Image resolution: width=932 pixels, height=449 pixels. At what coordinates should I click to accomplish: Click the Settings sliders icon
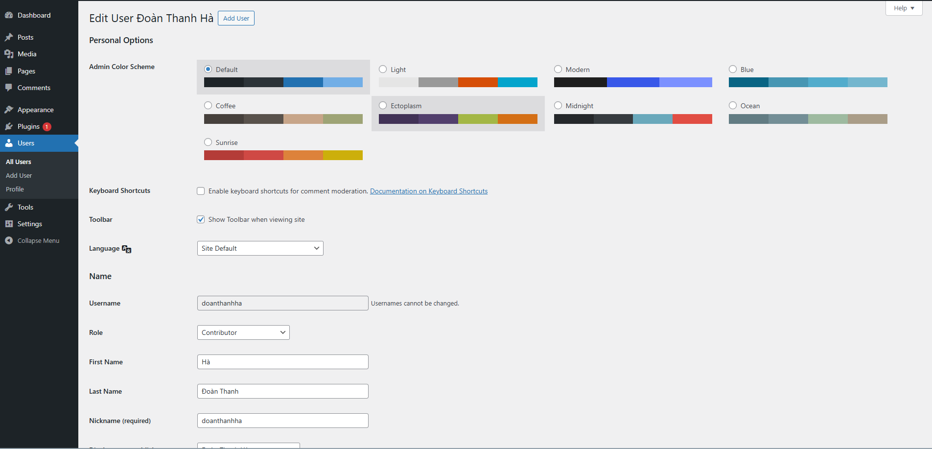click(x=9, y=224)
